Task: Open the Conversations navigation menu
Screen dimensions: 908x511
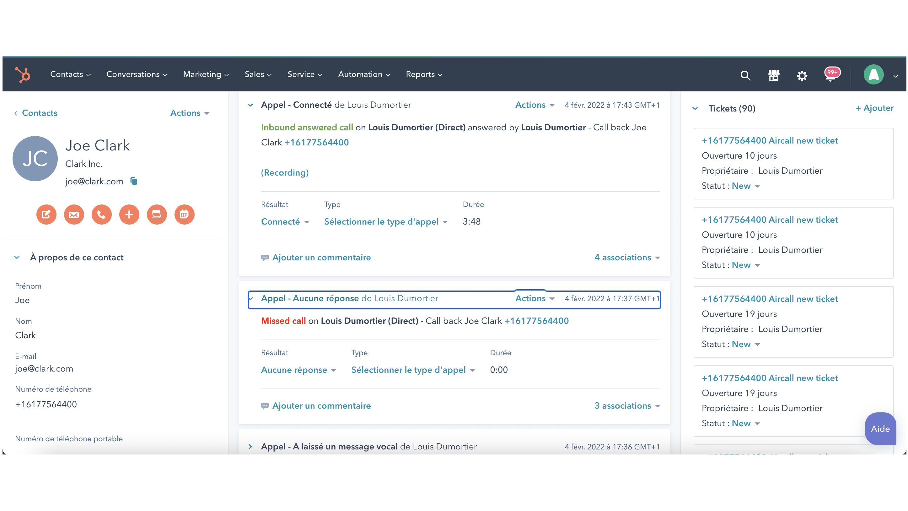Action: (x=137, y=74)
